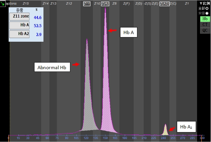Viewport: 211px width, 142px height.
Task: Switch to the Hb curve tab
Action: [205, 19]
